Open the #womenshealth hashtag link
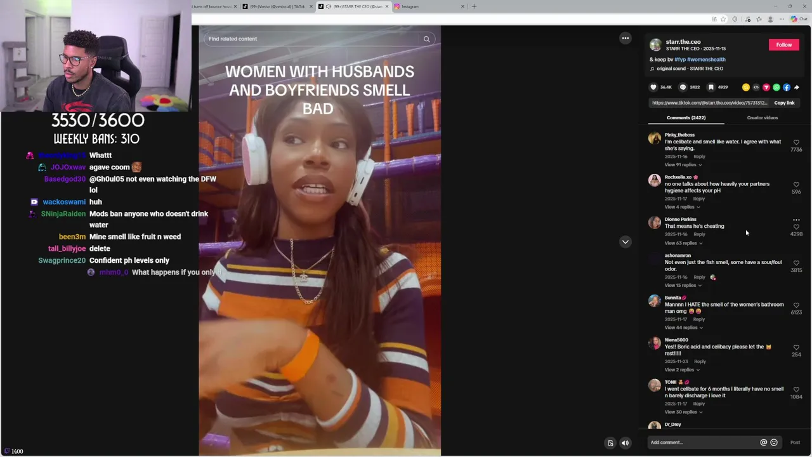Viewport: 812px width, 457px height. (x=706, y=60)
